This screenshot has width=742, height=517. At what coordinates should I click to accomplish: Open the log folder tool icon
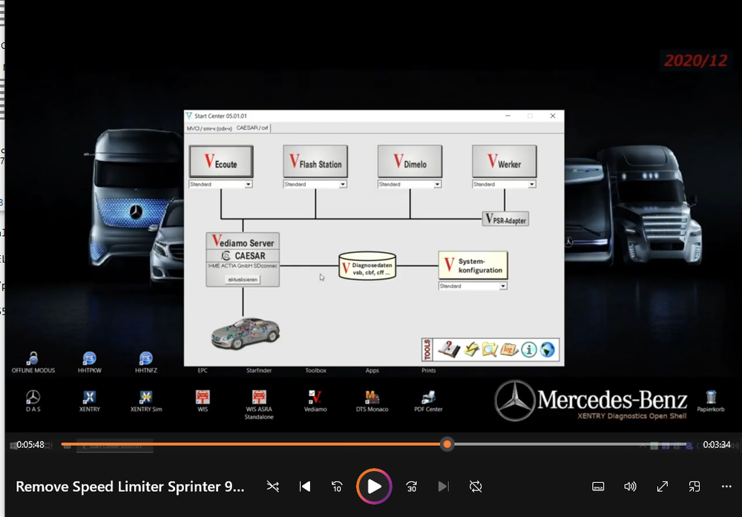pos(509,349)
